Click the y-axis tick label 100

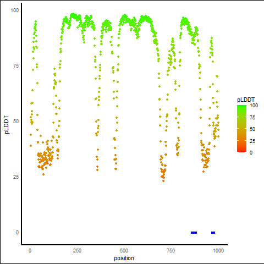[15, 10]
